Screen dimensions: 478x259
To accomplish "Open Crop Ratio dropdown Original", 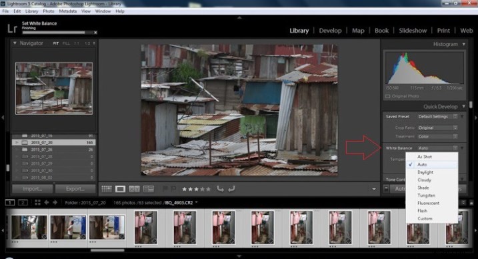I will pyautogui.click(x=437, y=127).
